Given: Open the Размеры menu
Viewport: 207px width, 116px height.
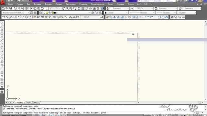Looking at the screenshot, I should coord(83,4).
